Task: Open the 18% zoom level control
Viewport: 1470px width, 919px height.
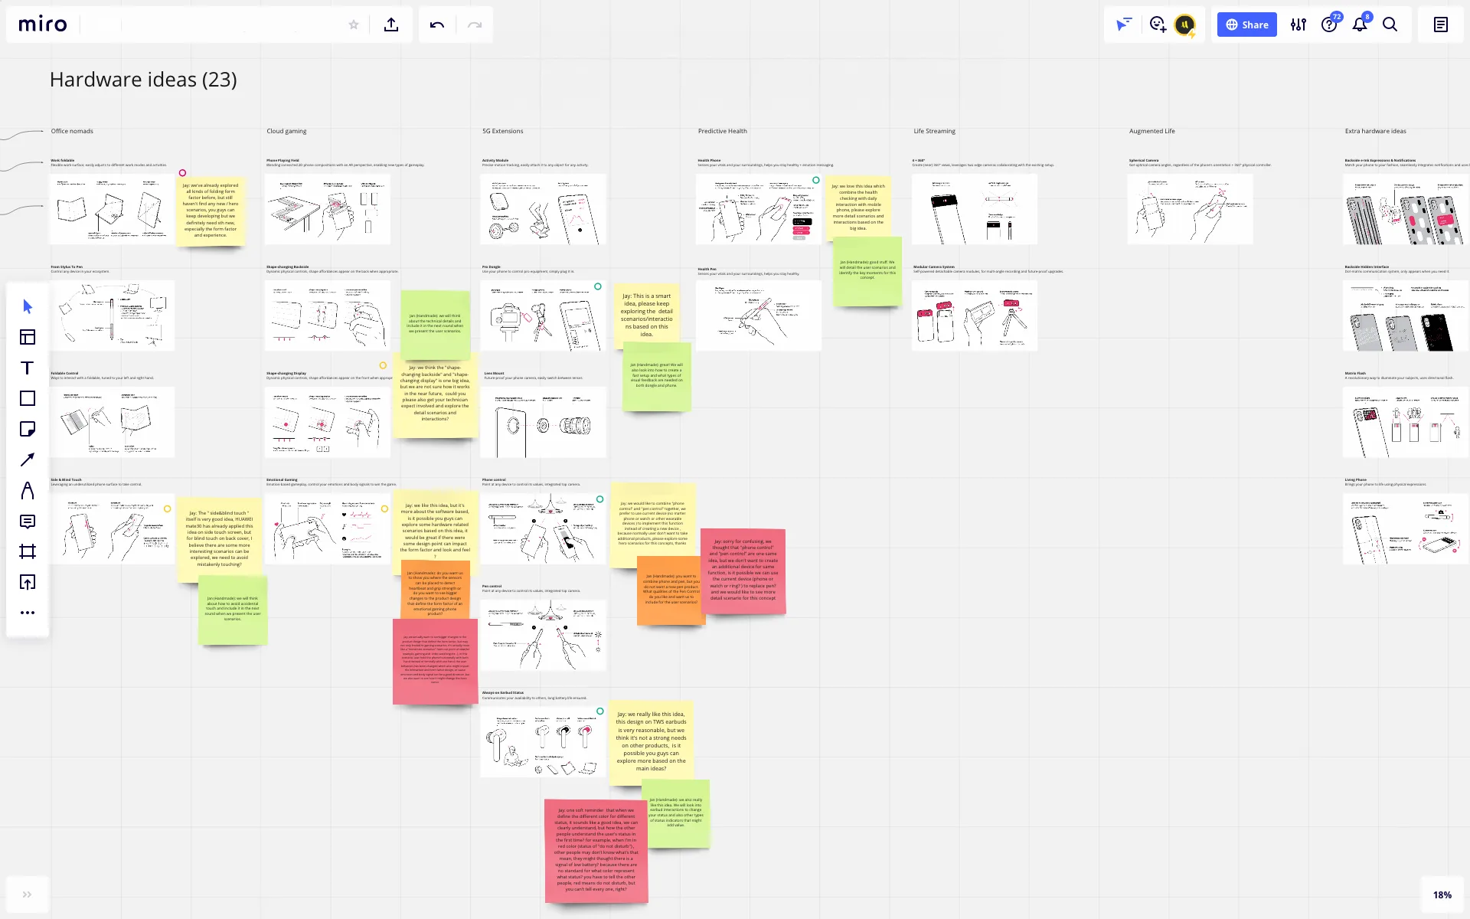Action: (x=1442, y=894)
